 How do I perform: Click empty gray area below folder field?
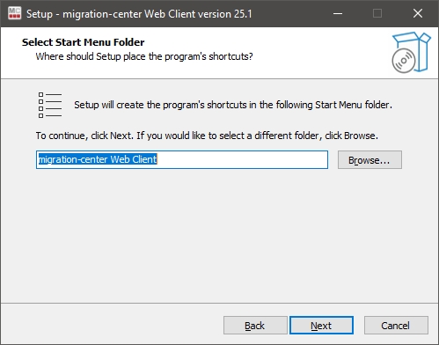219,235
